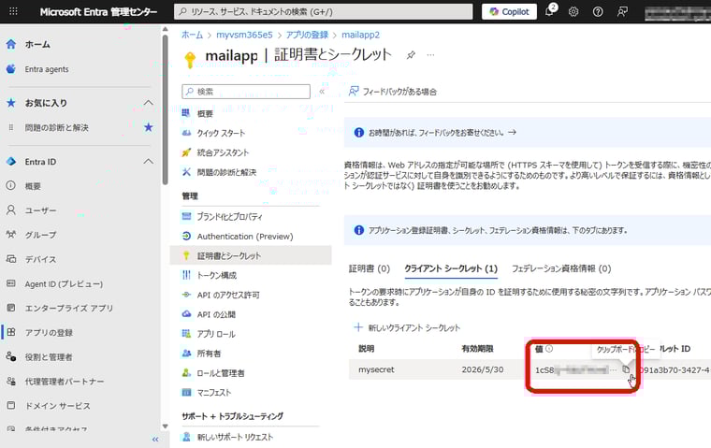Open the notifications bell icon

click(x=549, y=11)
